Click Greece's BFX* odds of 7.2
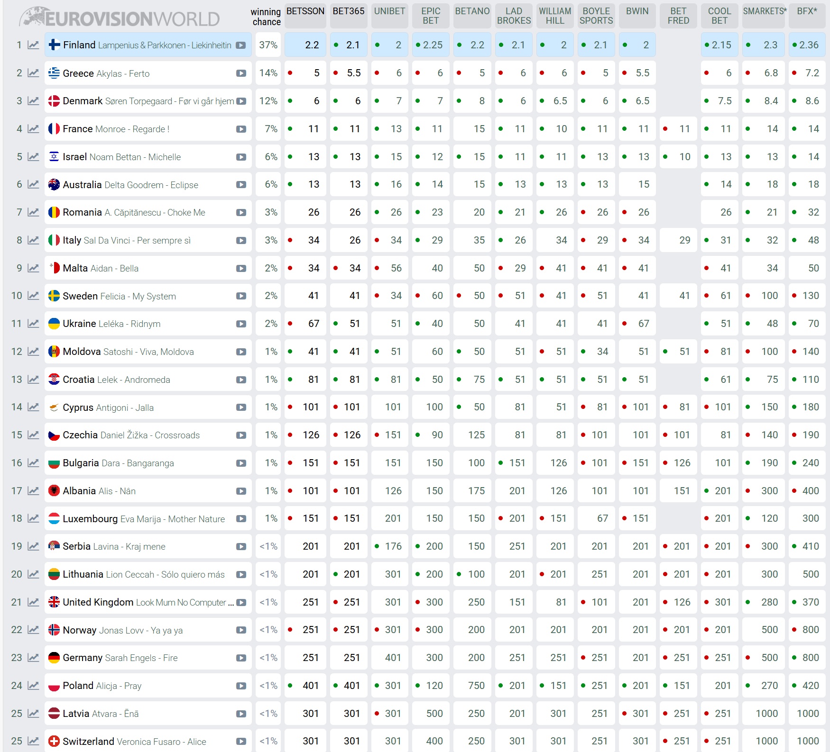 coord(807,73)
